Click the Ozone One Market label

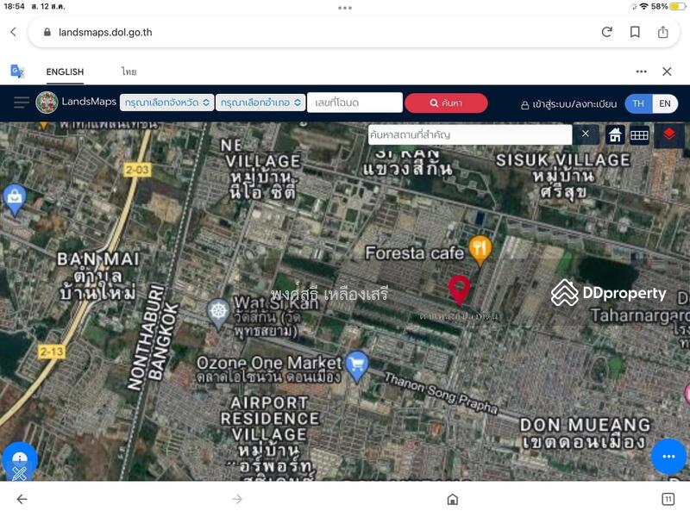tap(269, 363)
